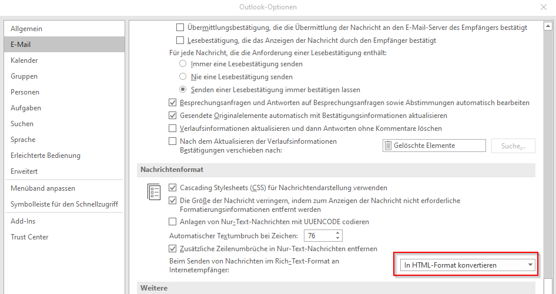The width and height of the screenshot is (556, 294).
Task: Check Anlagen mit UUENCODE codieren
Action: pos(172,222)
